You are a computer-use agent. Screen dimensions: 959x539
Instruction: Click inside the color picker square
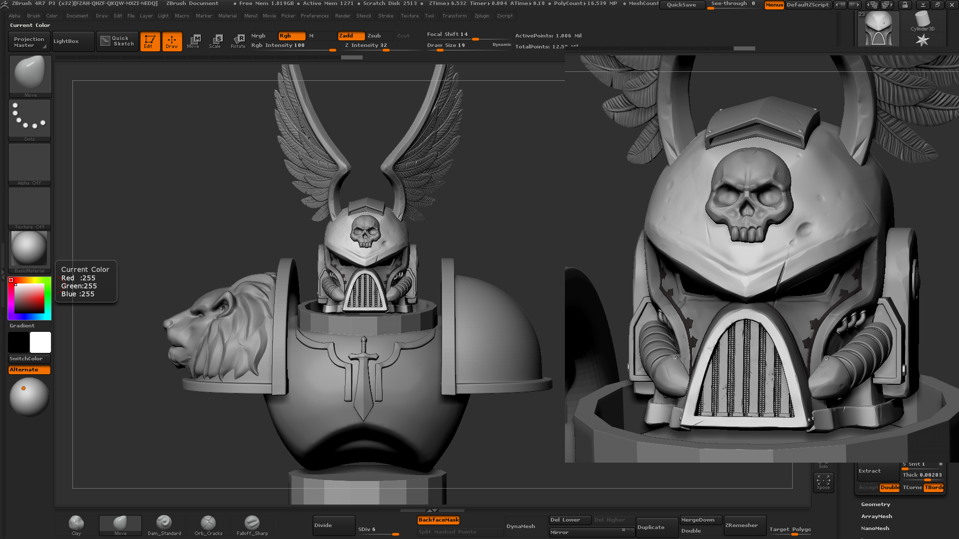point(29,298)
